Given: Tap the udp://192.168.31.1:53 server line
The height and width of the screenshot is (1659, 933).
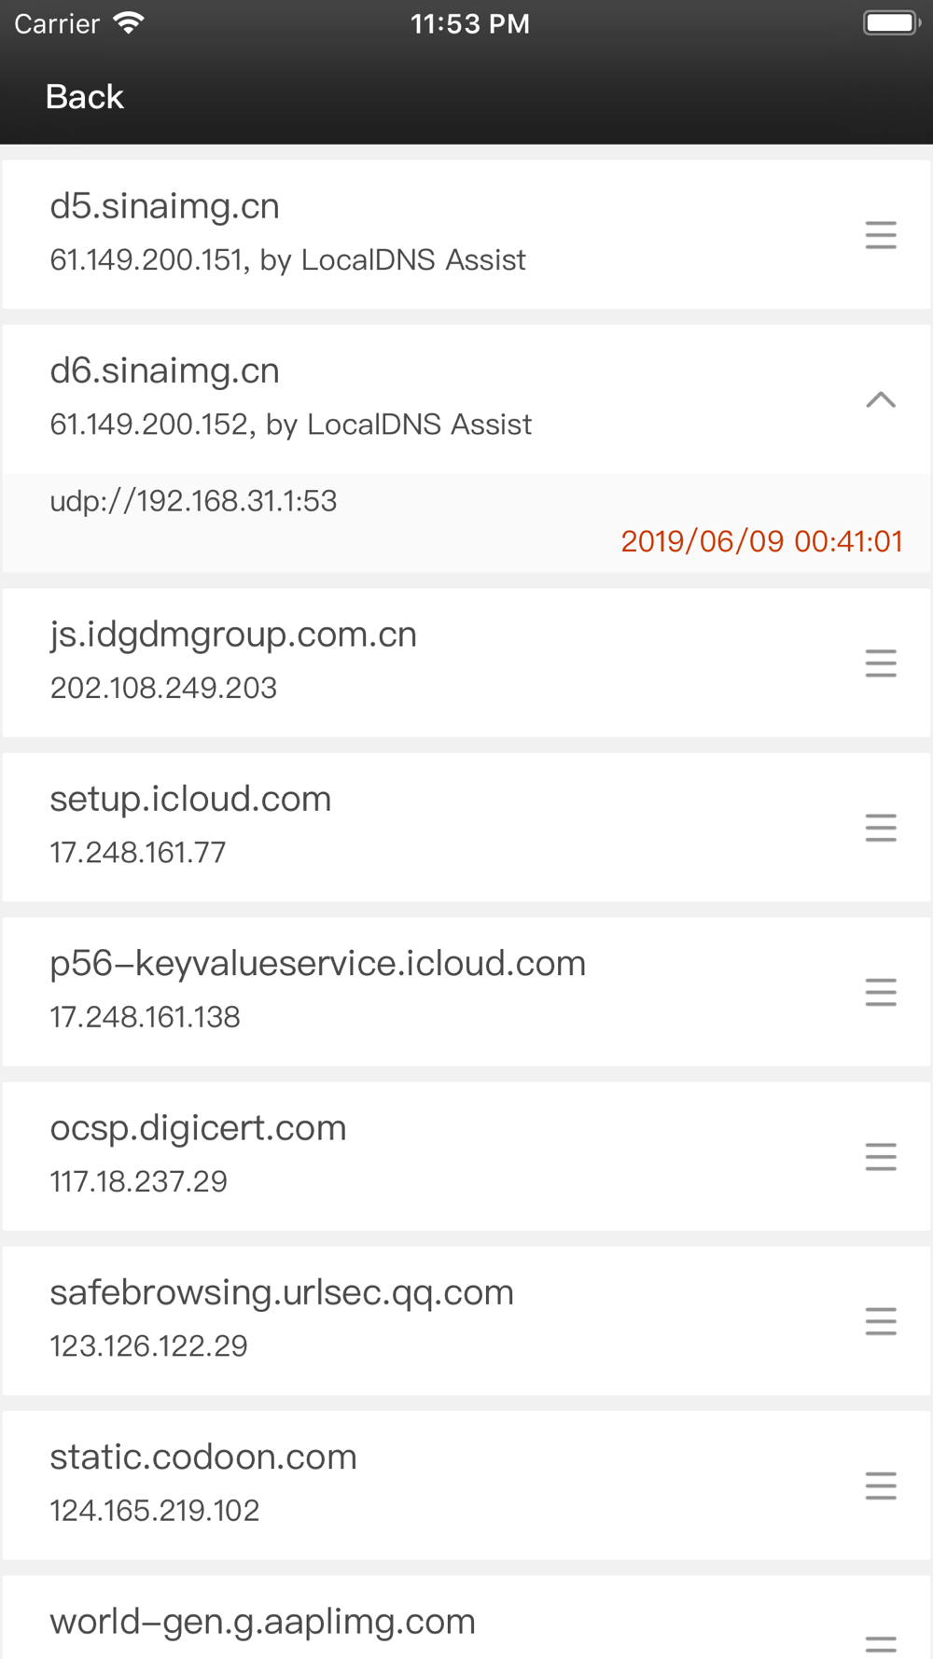Looking at the screenshot, I should (x=193, y=501).
